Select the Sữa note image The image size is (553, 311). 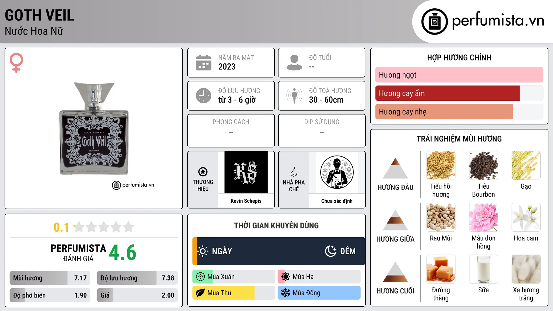pyautogui.click(x=483, y=269)
